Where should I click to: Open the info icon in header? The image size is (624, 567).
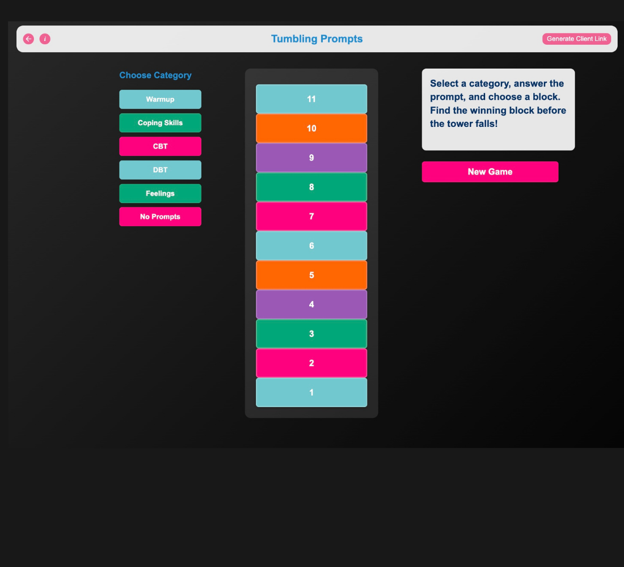[x=45, y=39]
